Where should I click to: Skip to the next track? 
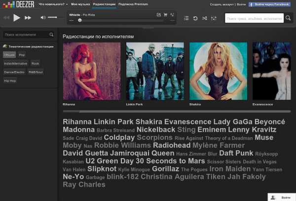[x=28, y=18]
